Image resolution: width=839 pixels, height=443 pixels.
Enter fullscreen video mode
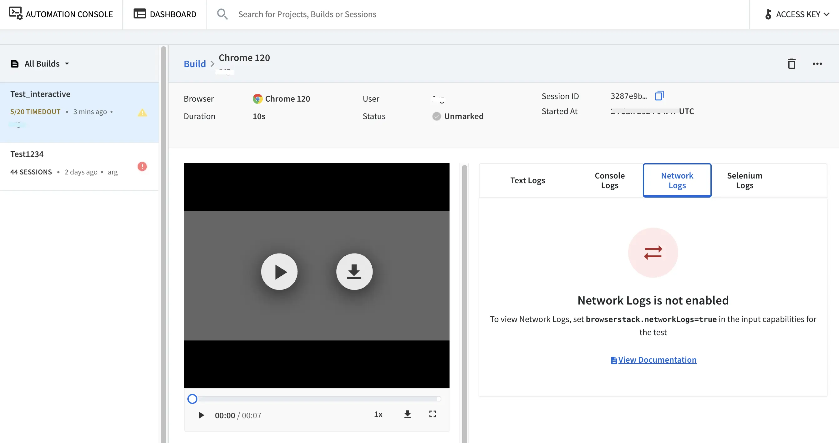(x=432, y=414)
